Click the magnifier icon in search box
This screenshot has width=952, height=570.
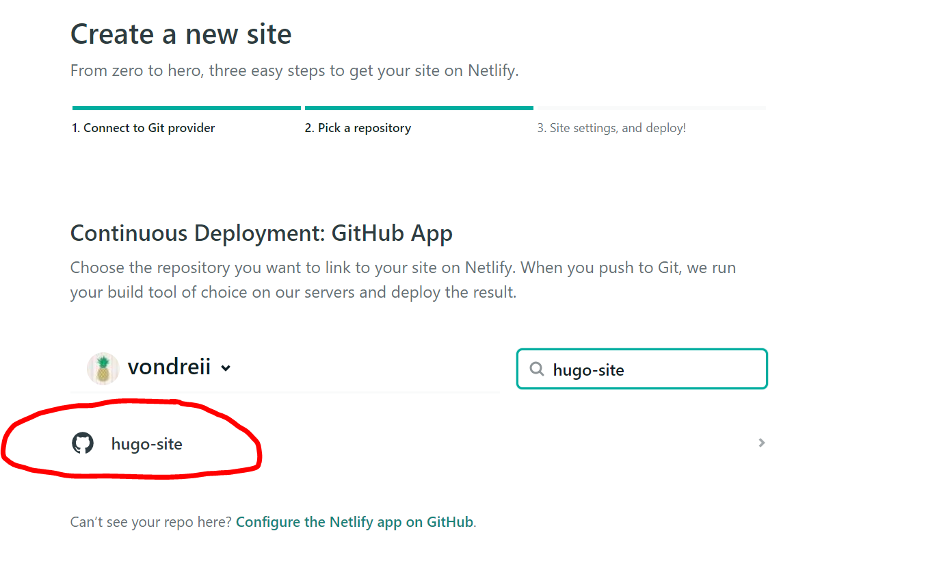coord(537,370)
